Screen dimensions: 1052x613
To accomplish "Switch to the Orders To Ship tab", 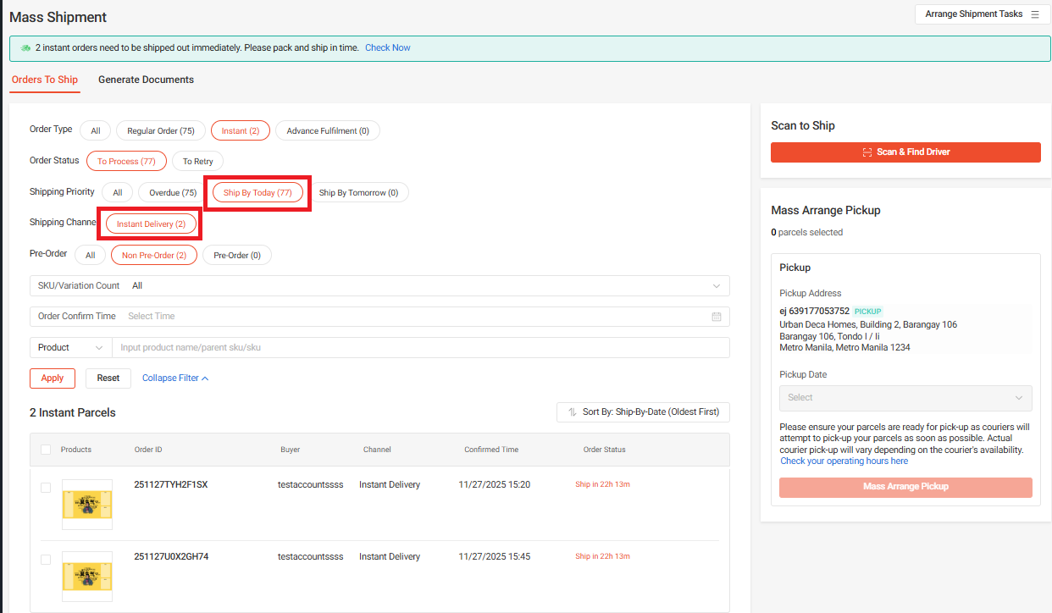I will pos(45,80).
